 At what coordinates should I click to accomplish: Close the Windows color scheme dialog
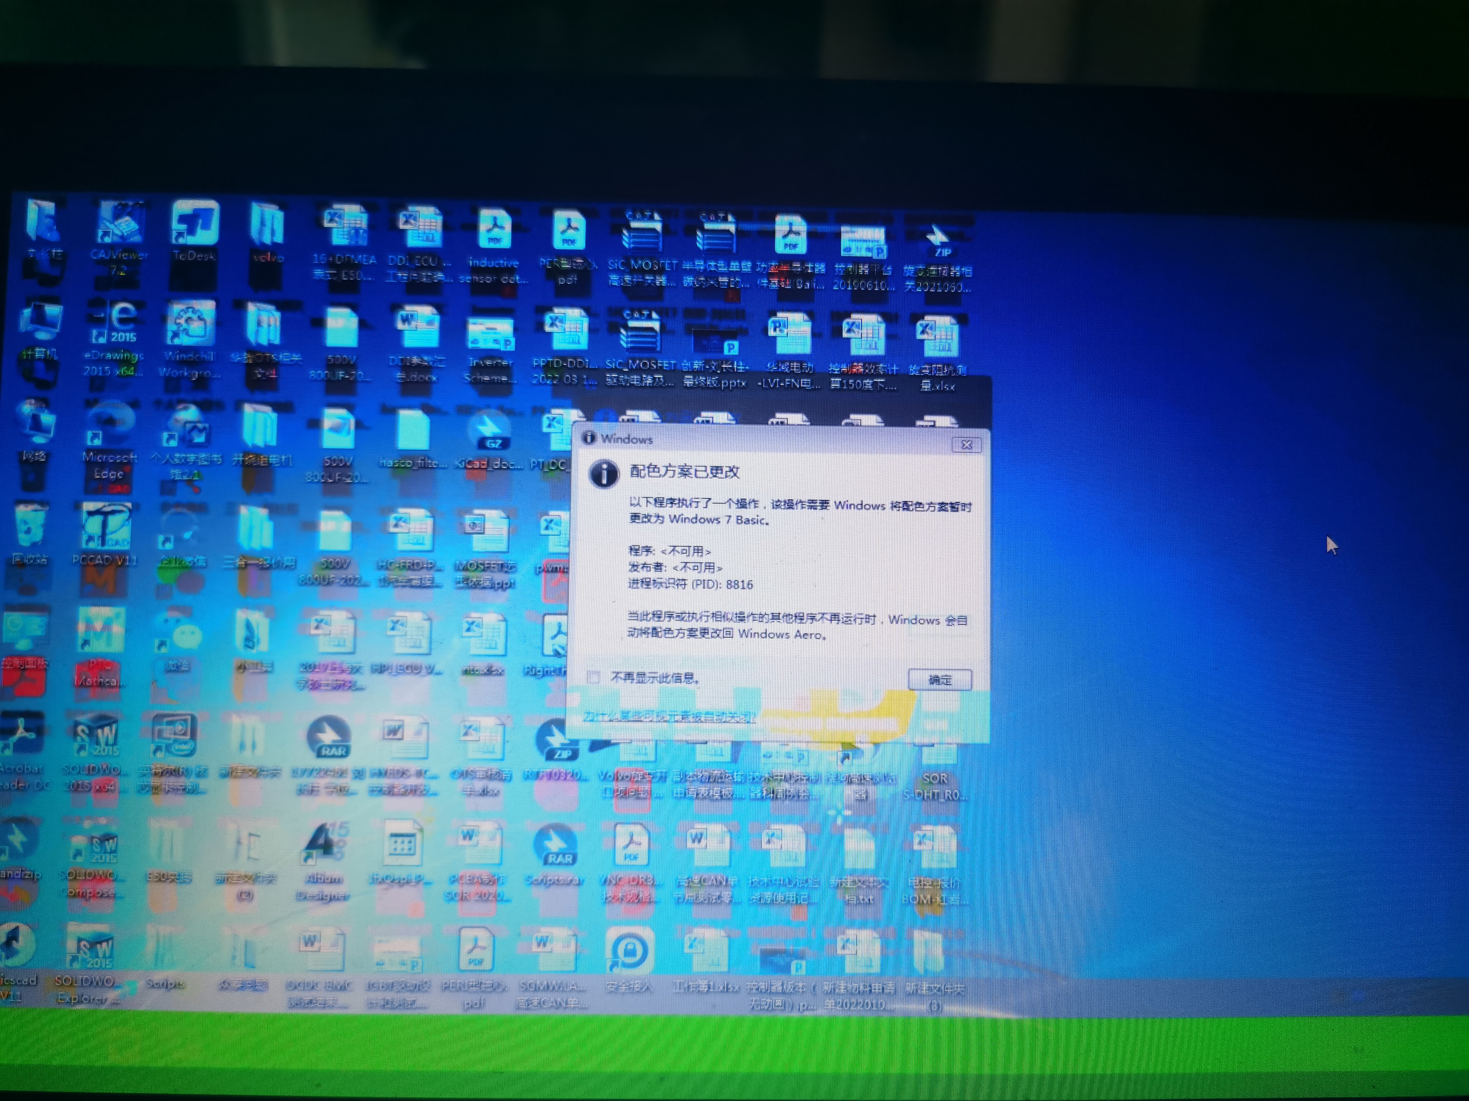[966, 445]
